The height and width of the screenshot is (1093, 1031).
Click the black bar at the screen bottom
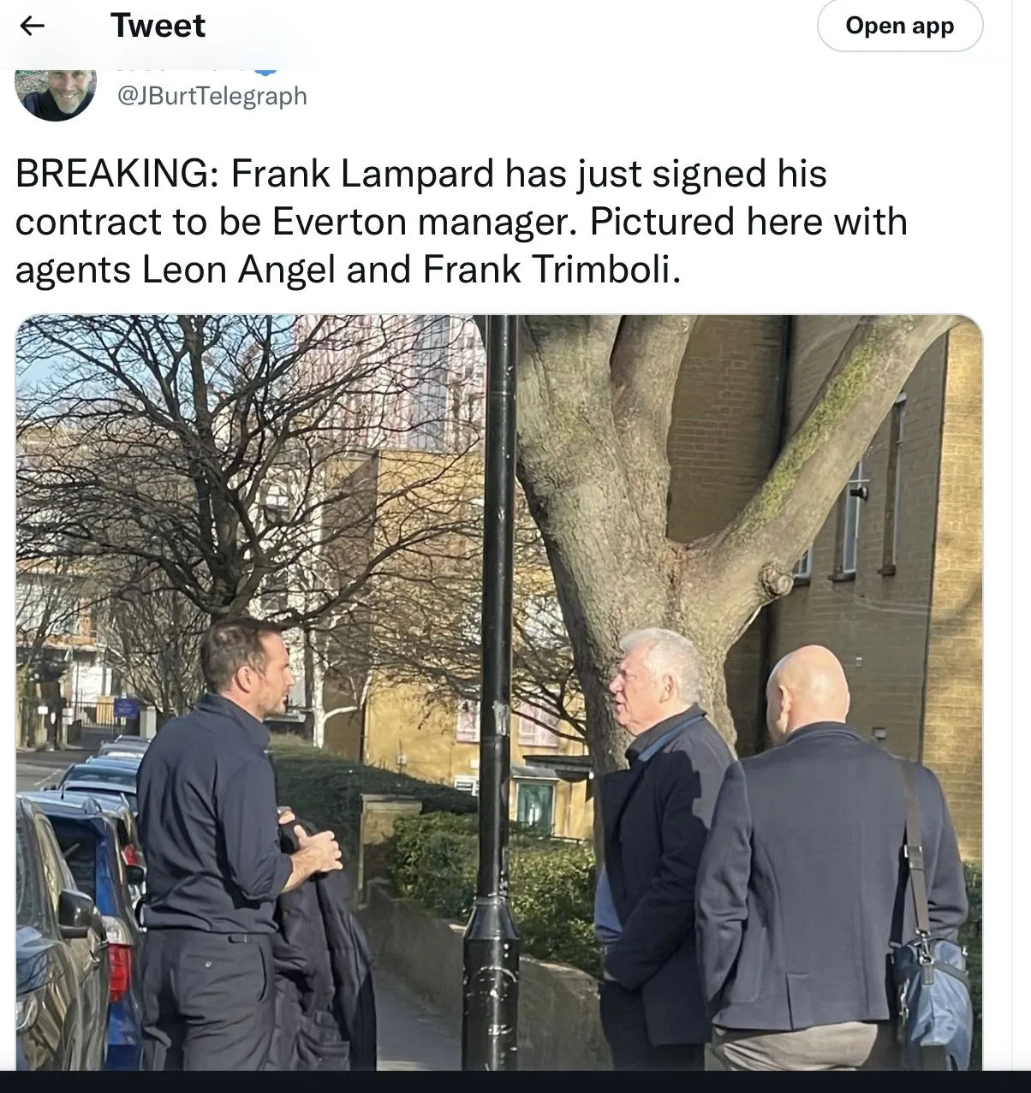515,1082
